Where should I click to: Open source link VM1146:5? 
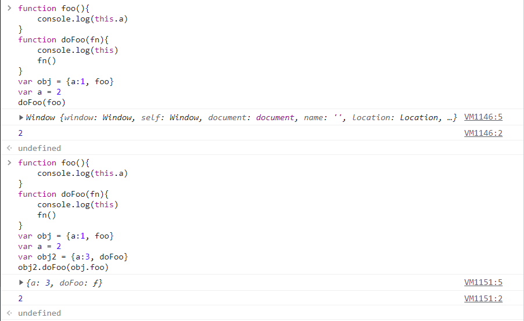click(x=483, y=117)
